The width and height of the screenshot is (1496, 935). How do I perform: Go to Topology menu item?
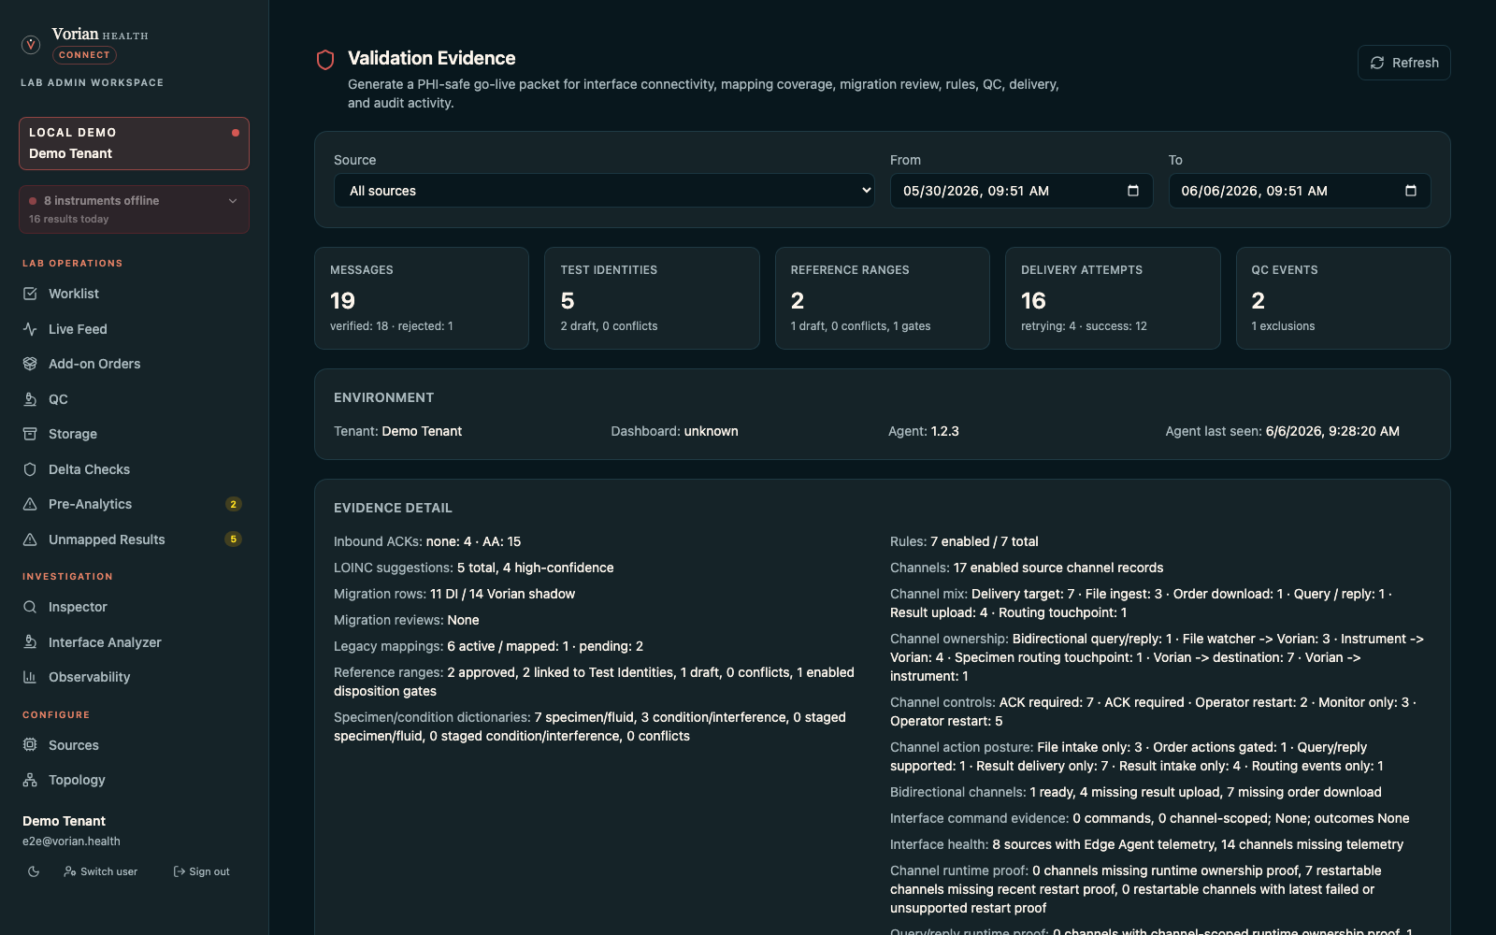132,780
